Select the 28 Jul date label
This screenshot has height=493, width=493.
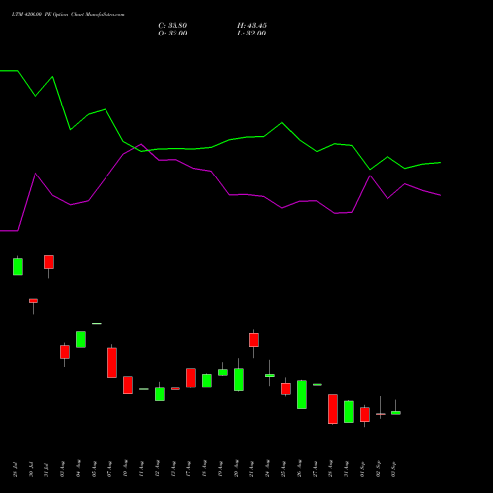15,470
